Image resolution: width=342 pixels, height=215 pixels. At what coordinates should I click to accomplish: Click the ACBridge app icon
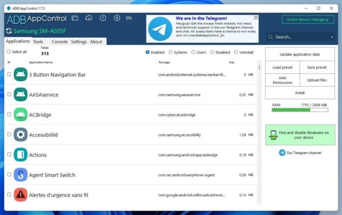[20, 115]
